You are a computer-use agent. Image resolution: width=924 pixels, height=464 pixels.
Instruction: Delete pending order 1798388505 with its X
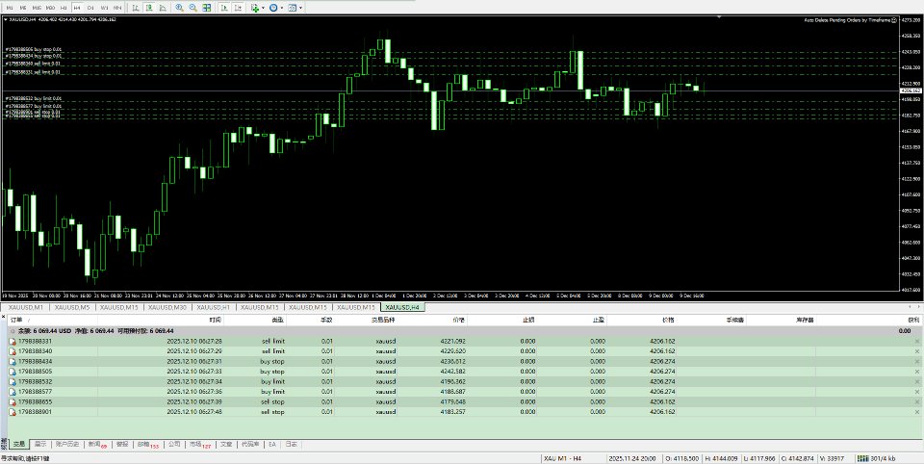point(916,372)
